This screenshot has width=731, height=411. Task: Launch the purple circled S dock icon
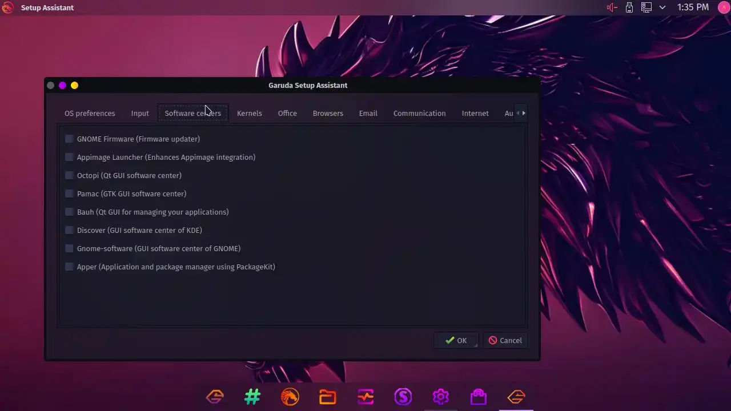[x=403, y=396]
